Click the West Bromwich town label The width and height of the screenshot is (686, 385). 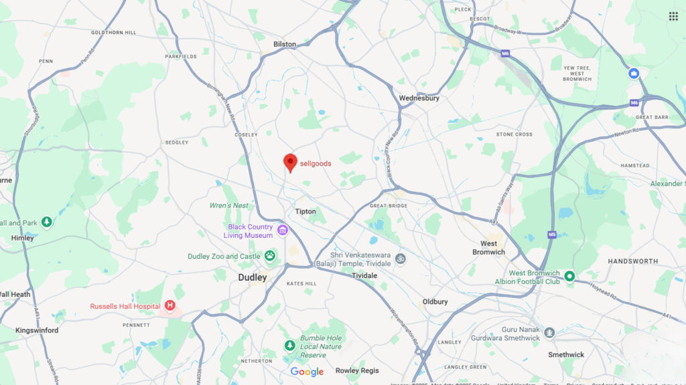(488, 248)
